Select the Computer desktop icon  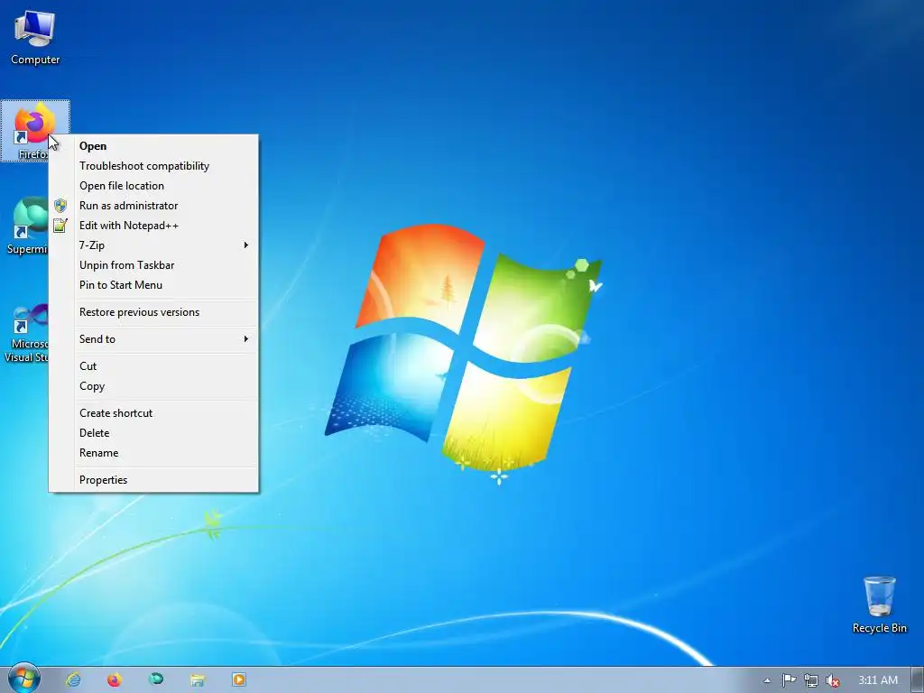(35, 36)
